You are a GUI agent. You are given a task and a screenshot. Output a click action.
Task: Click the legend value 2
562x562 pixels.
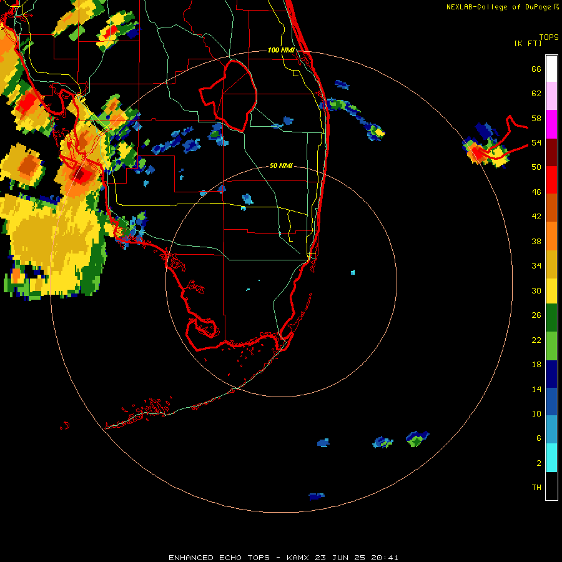click(x=539, y=463)
